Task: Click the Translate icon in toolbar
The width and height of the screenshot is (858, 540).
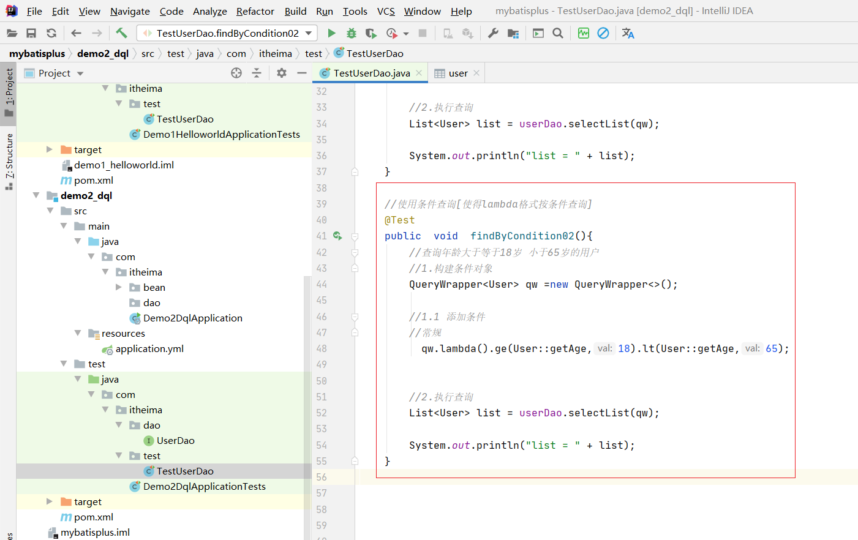Action: (x=628, y=33)
